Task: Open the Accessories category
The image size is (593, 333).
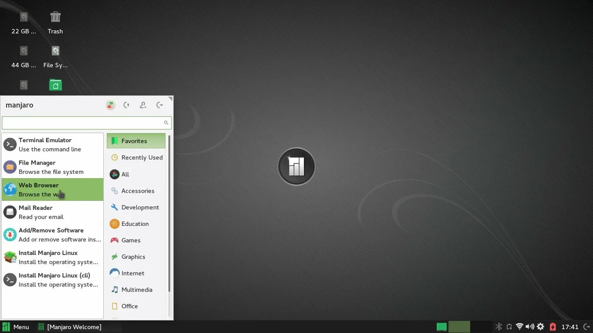Action: point(136,191)
